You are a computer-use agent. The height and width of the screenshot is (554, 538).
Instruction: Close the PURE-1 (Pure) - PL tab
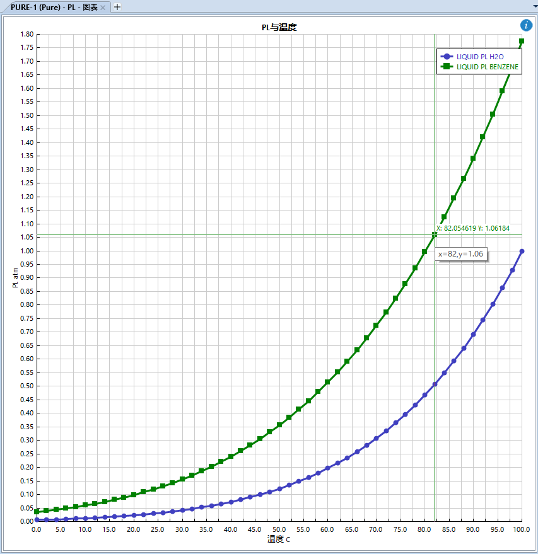[103, 7]
